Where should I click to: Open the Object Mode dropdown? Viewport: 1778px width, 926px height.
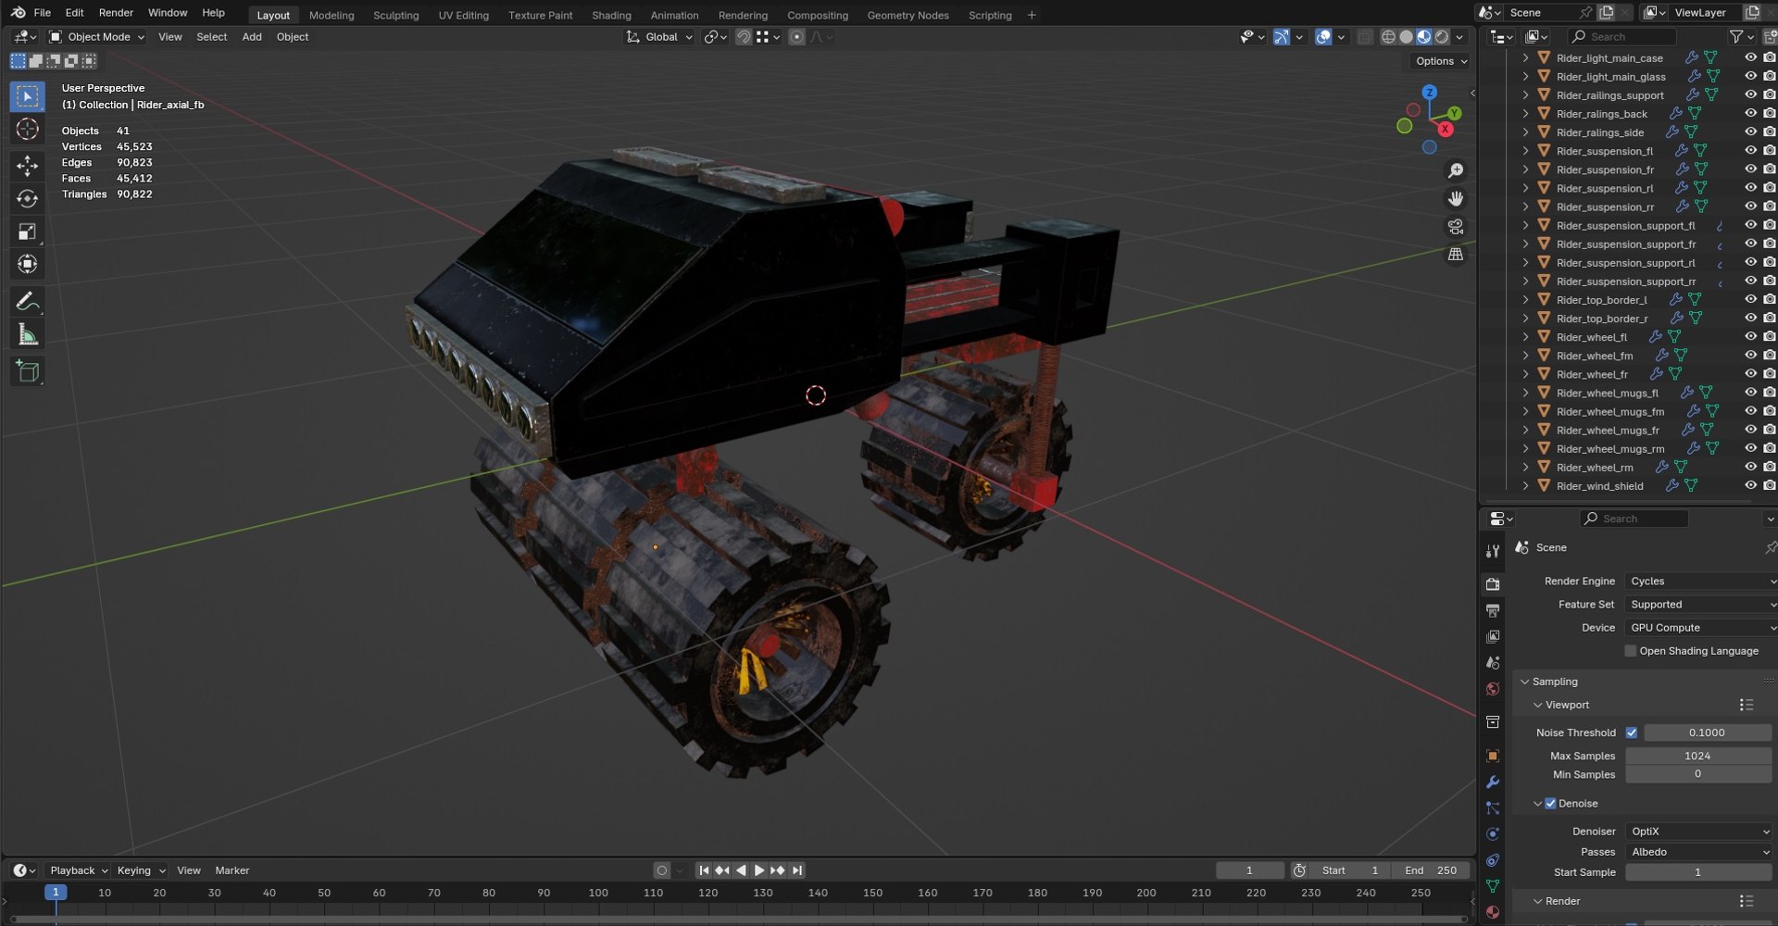(x=97, y=37)
